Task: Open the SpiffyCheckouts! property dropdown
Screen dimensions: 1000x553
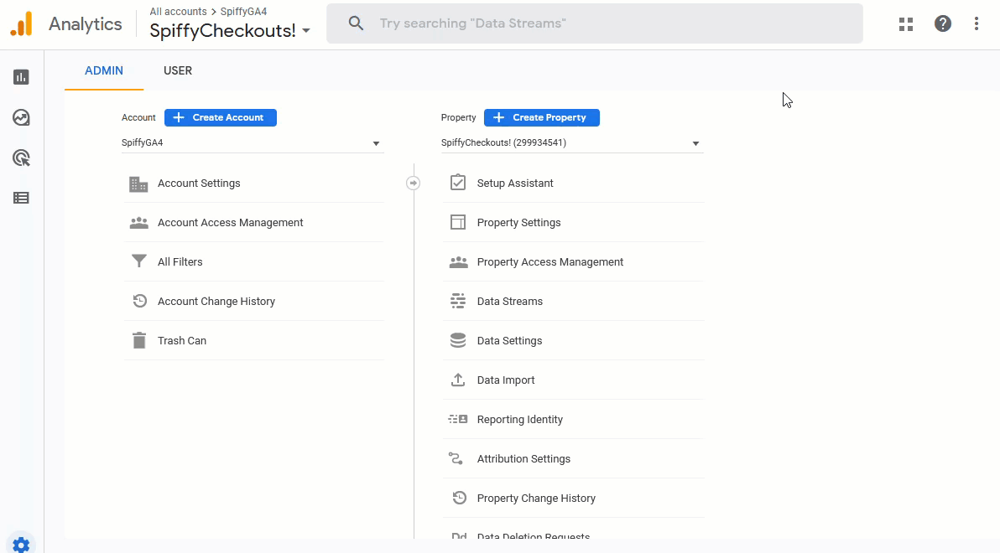Action: pos(572,143)
